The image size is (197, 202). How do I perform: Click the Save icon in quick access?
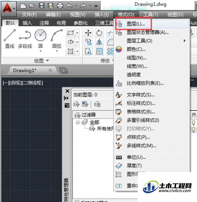[x=42, y=6]
